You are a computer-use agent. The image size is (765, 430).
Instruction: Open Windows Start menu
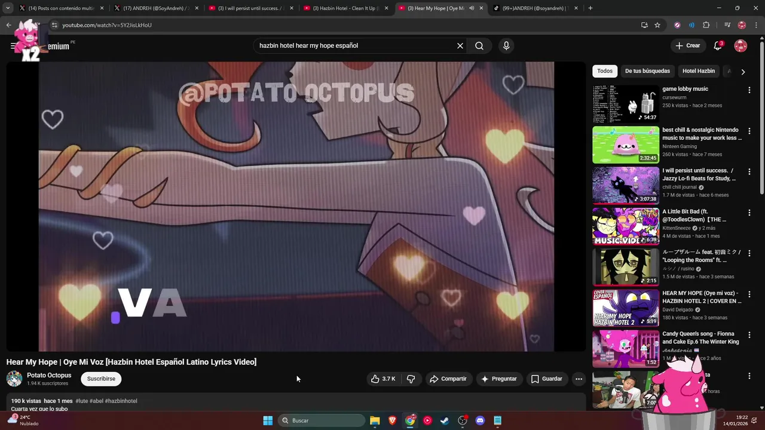(x=268, y=420)
